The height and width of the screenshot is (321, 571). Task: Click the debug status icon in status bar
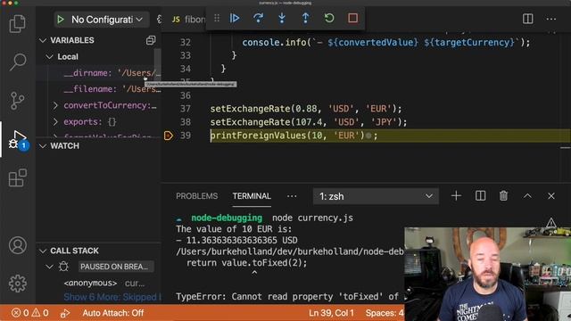(65, 313)
